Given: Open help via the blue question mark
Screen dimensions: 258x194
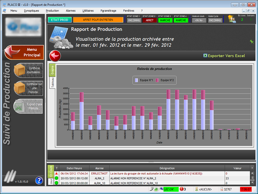Looking at the screenshot, I should (39, 181).
